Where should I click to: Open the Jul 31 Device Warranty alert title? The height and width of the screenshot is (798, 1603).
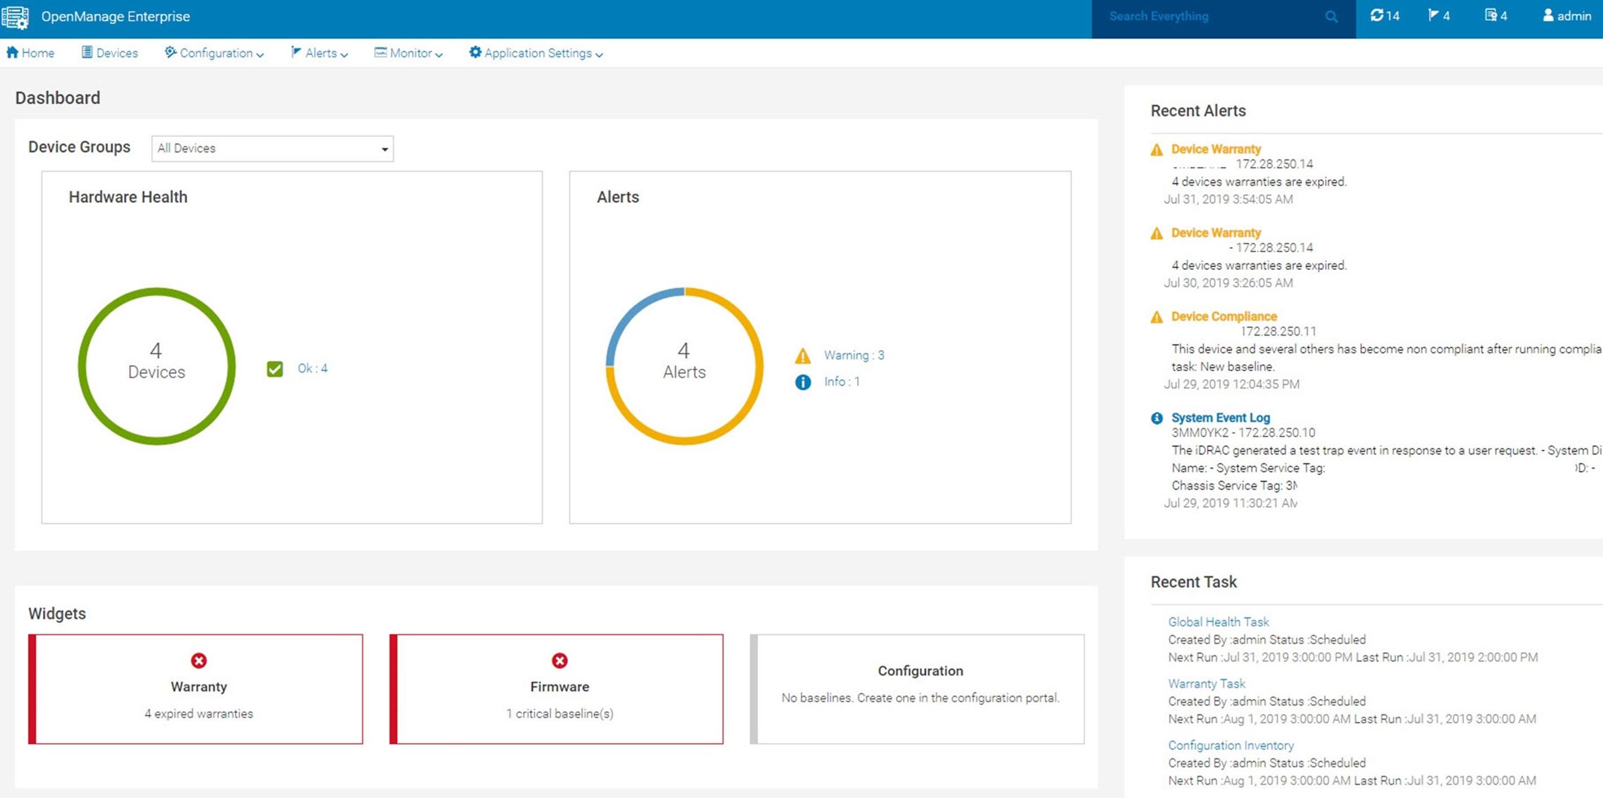1216,149
